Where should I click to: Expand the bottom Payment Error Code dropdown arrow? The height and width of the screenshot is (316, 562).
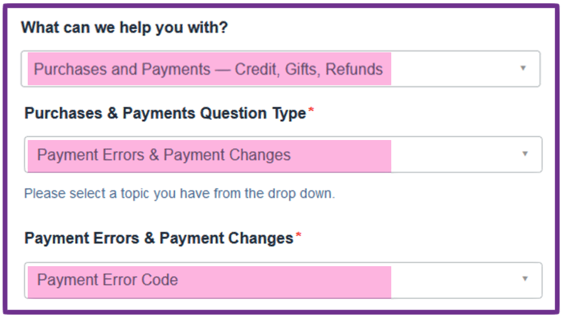tap(524, 279)
